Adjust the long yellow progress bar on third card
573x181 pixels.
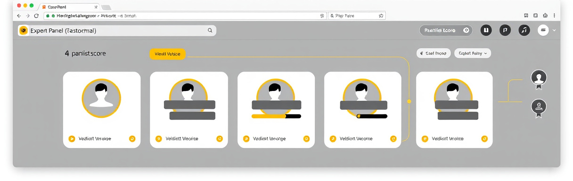(x=276, y=116)
